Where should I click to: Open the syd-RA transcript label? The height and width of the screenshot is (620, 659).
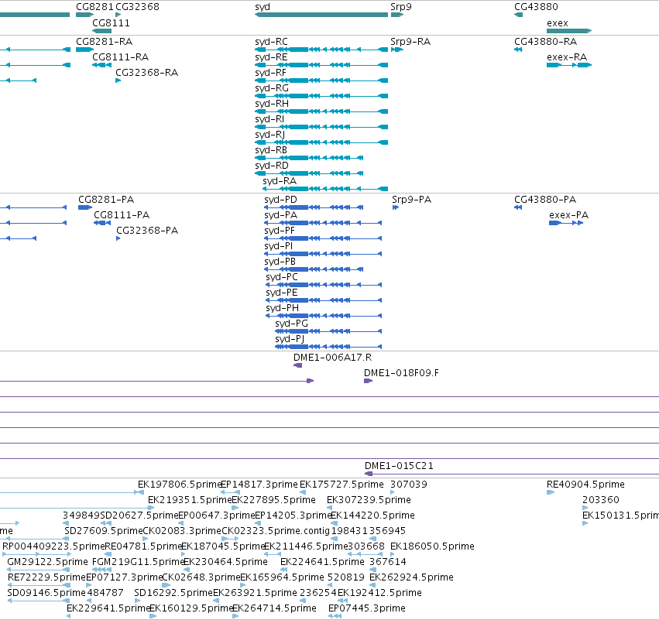280,181
